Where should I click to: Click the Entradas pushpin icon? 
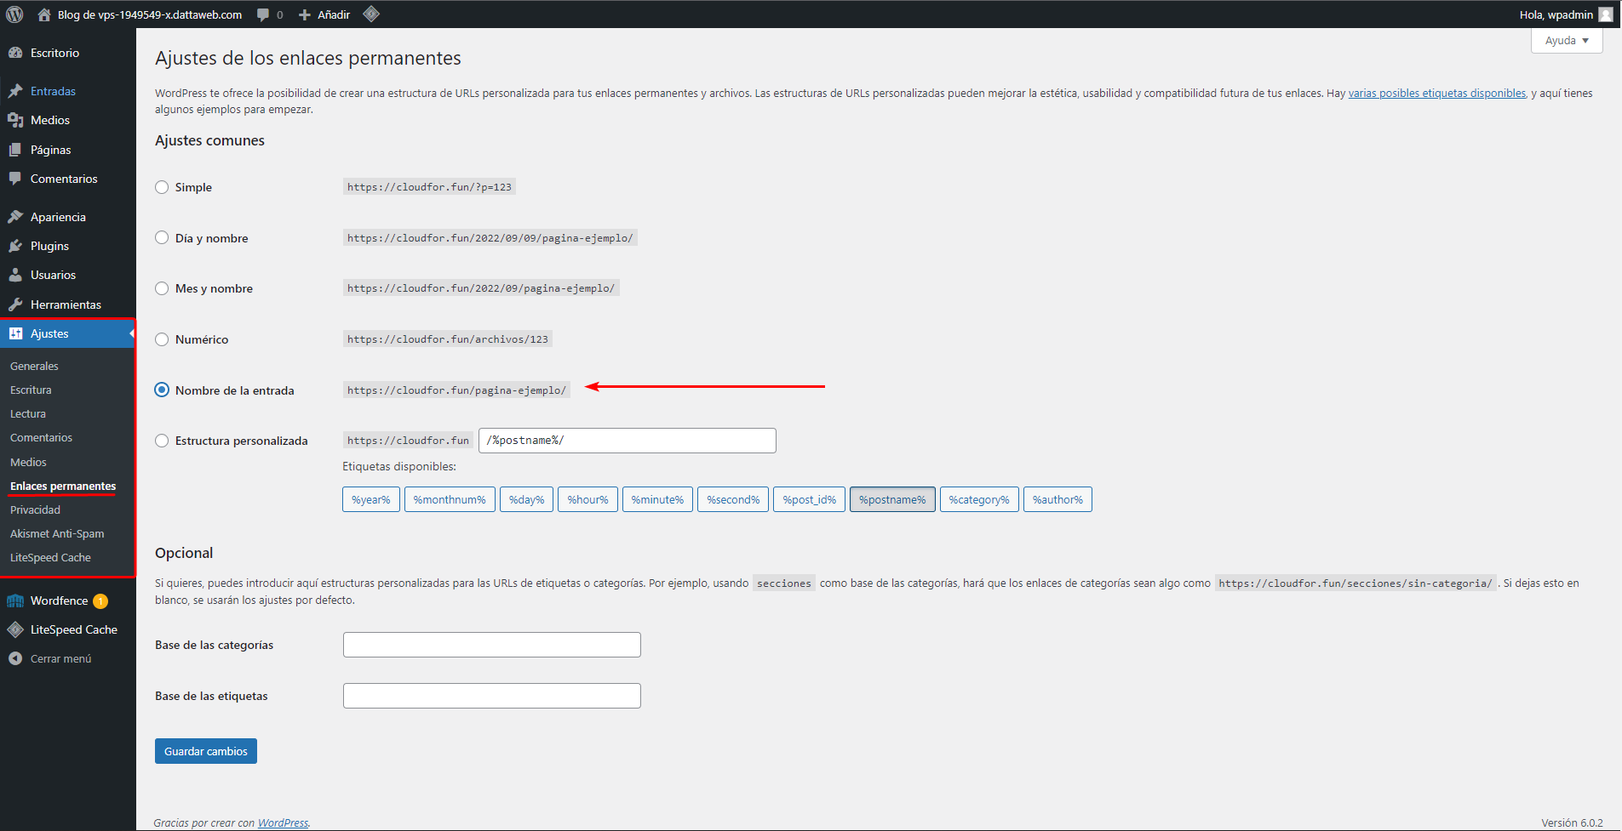(x=15, y=91)
